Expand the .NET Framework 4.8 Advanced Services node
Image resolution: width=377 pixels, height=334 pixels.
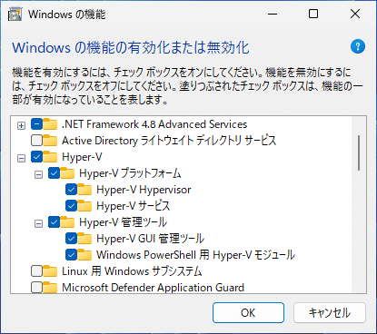21,125
